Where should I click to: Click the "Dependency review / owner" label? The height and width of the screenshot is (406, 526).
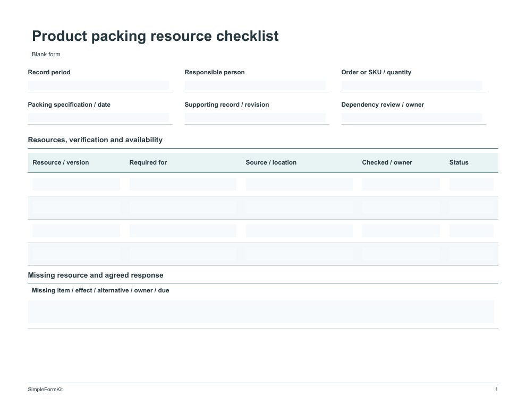pyautogui.click(x=383, y=105)
